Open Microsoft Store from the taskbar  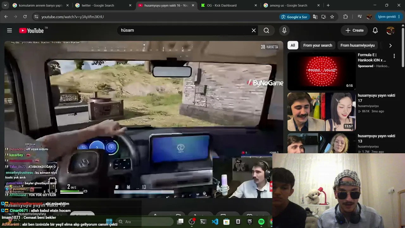[x=226, y=222]
